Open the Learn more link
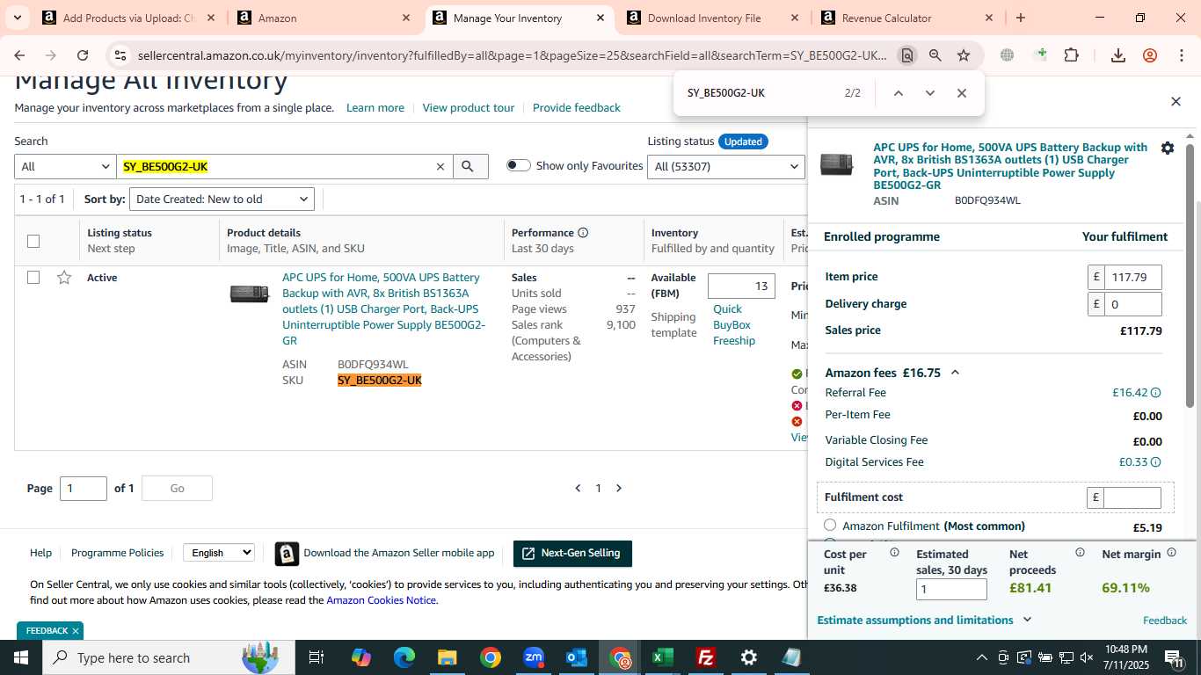Viewport: 1201px width, 675px height. click(x=375, y=108)
